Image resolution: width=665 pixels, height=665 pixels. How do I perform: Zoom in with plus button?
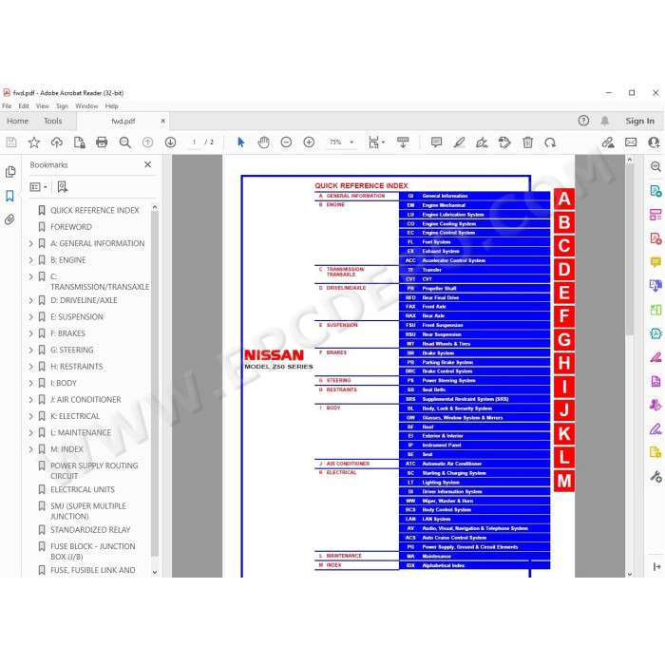coord(309,142)
